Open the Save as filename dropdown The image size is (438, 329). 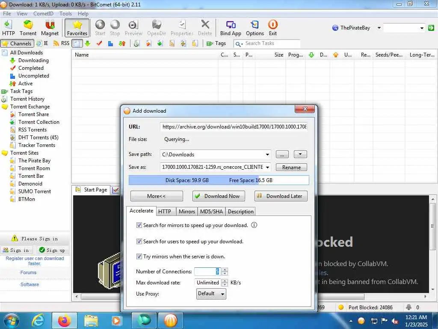[x=267, y=167]
